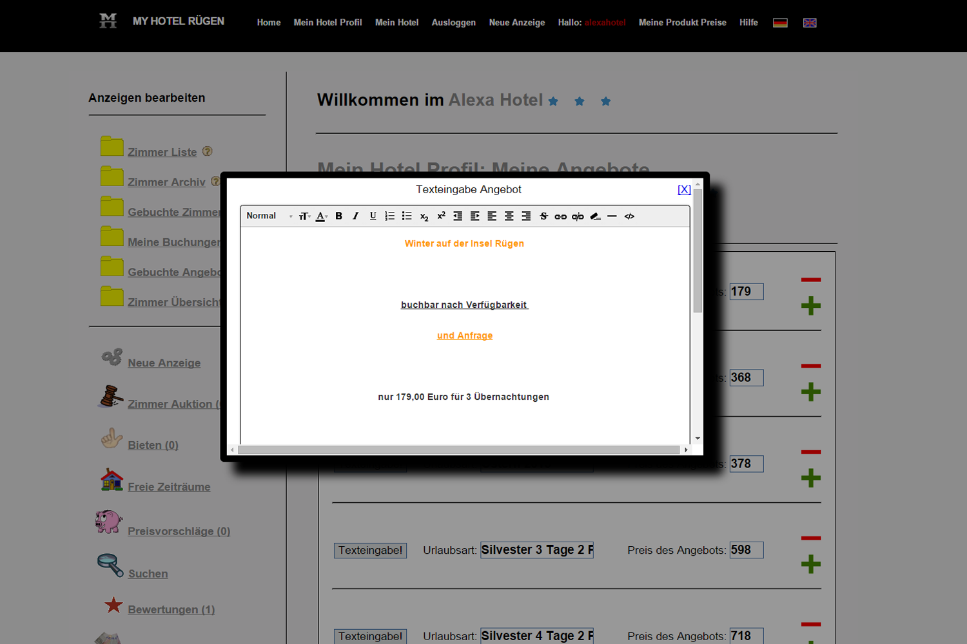Insert a horizontal rule
This screenshot has height=644, width=967.
pos(612,216)
